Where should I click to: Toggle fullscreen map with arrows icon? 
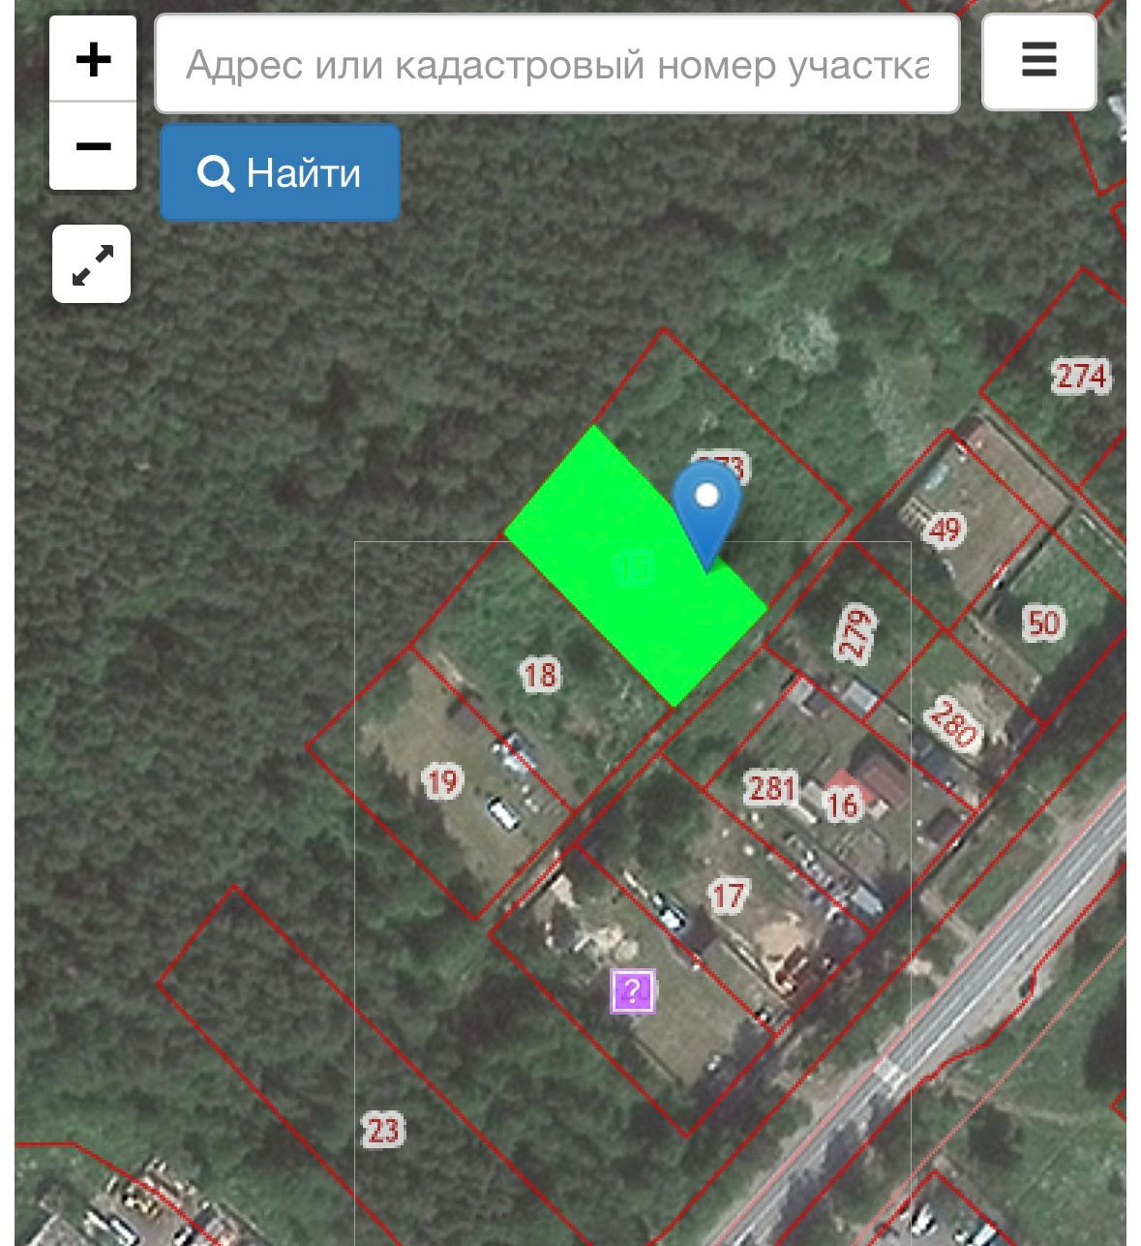92,264
